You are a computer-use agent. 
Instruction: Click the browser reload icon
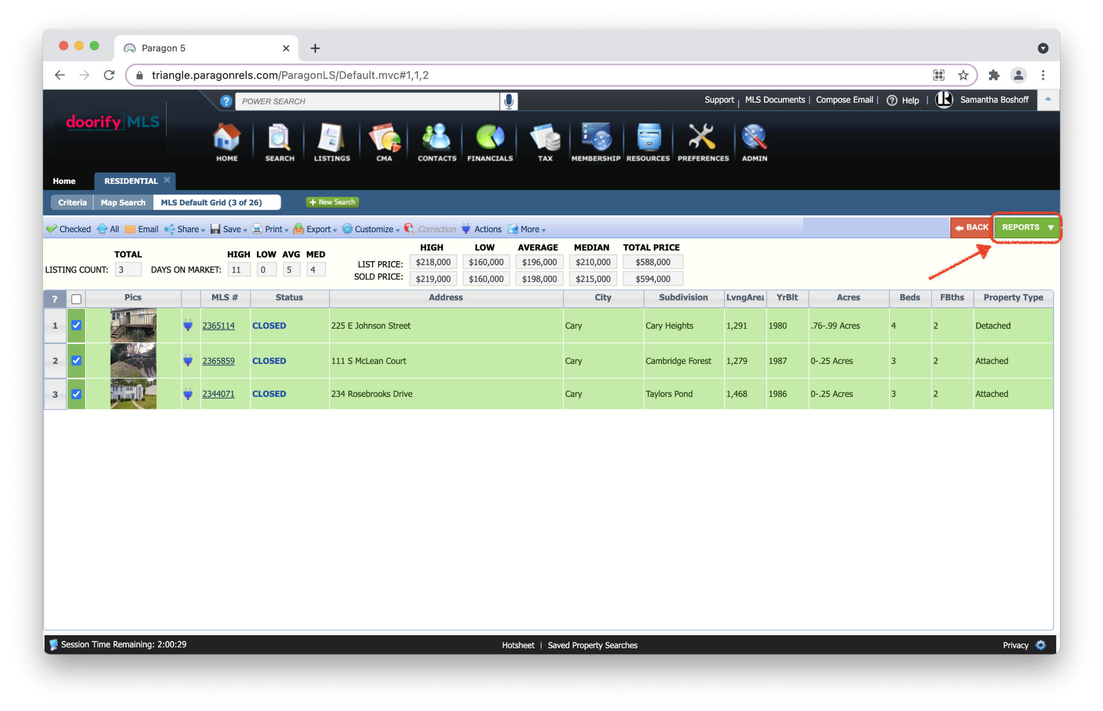109,75
